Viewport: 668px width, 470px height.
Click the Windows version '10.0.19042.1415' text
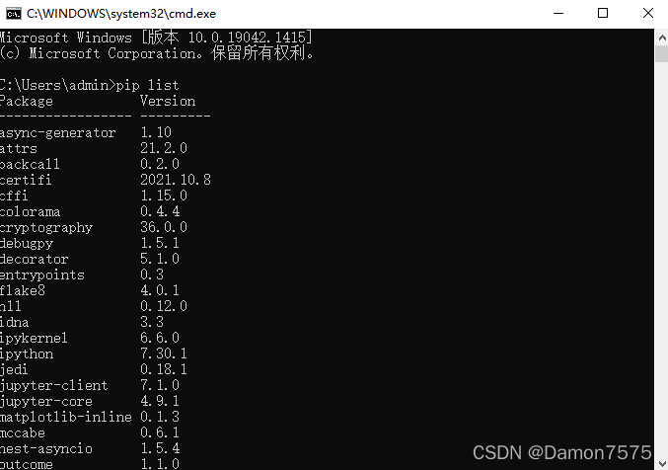[247, 38]
